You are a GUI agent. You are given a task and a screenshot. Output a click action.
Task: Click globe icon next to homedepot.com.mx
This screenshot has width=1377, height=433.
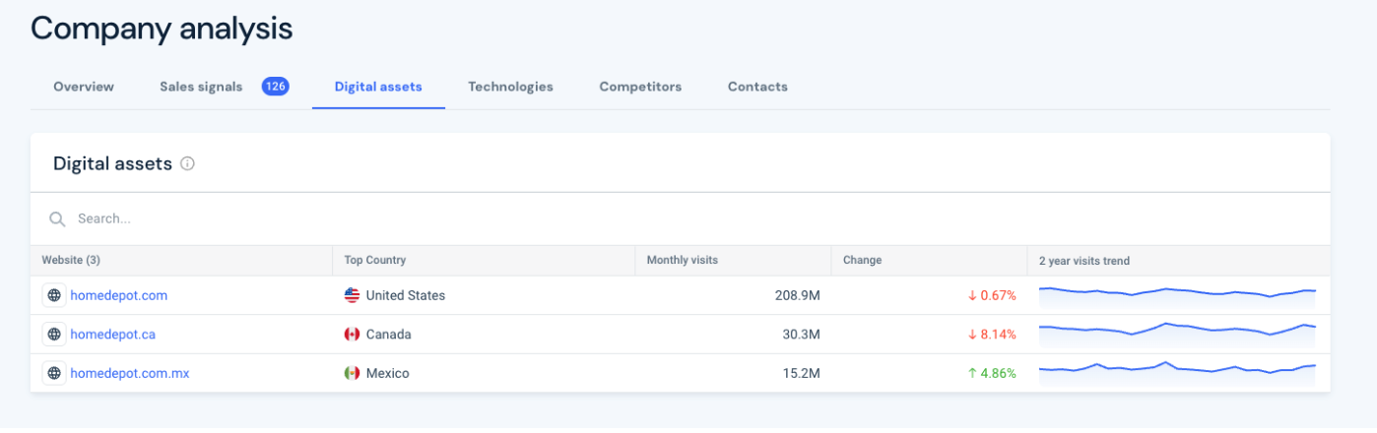pyautogui.click(x=54, y=373)
